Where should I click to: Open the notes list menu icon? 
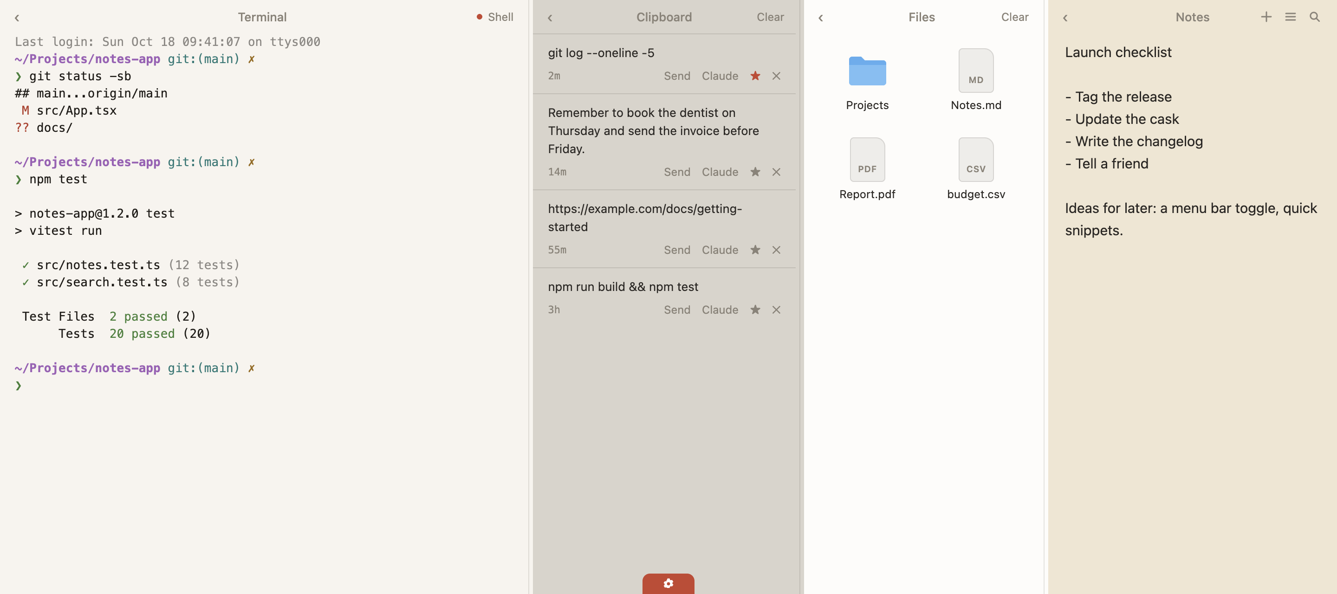click(1290, 17)
